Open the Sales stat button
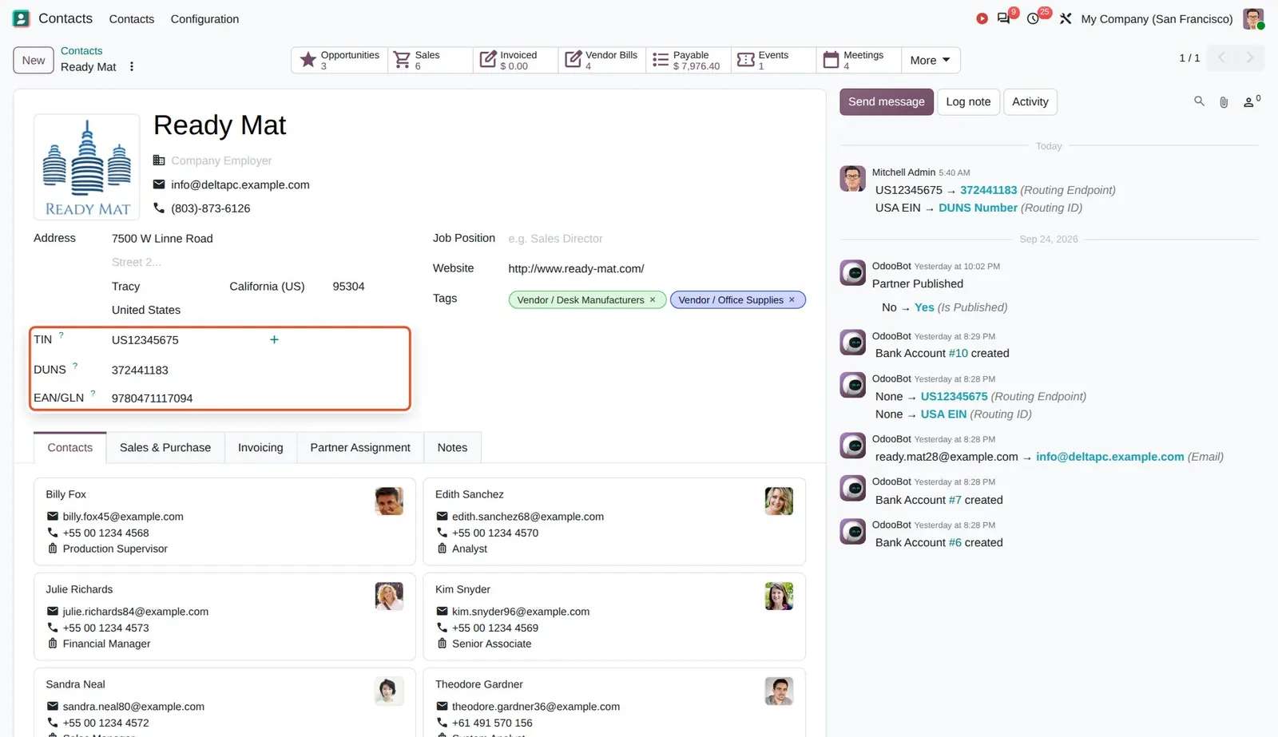Viewport: 1278px width, 737px height. 431,60
